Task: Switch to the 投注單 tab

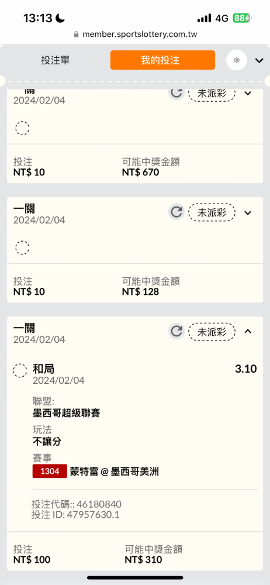Action: (x=55, y=60)
